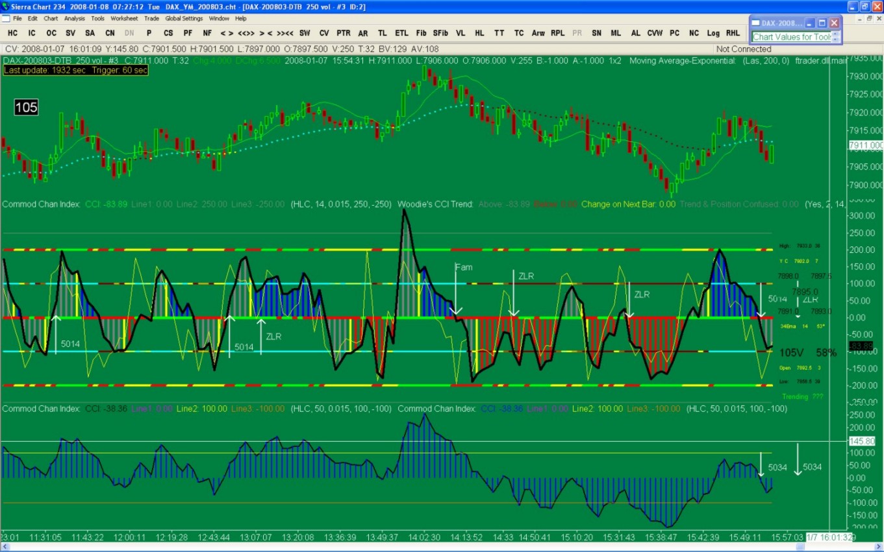Image resolution: width=884 pixels, height=552 pixels.
Task: Click the P toolbar button
Action: tap(149, 33)
